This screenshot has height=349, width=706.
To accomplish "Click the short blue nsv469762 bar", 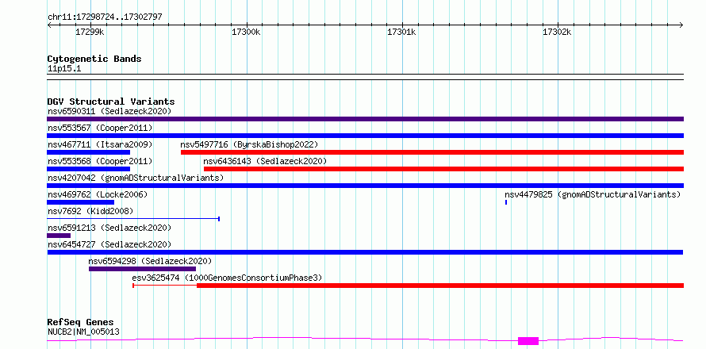I will pos(81,202).
